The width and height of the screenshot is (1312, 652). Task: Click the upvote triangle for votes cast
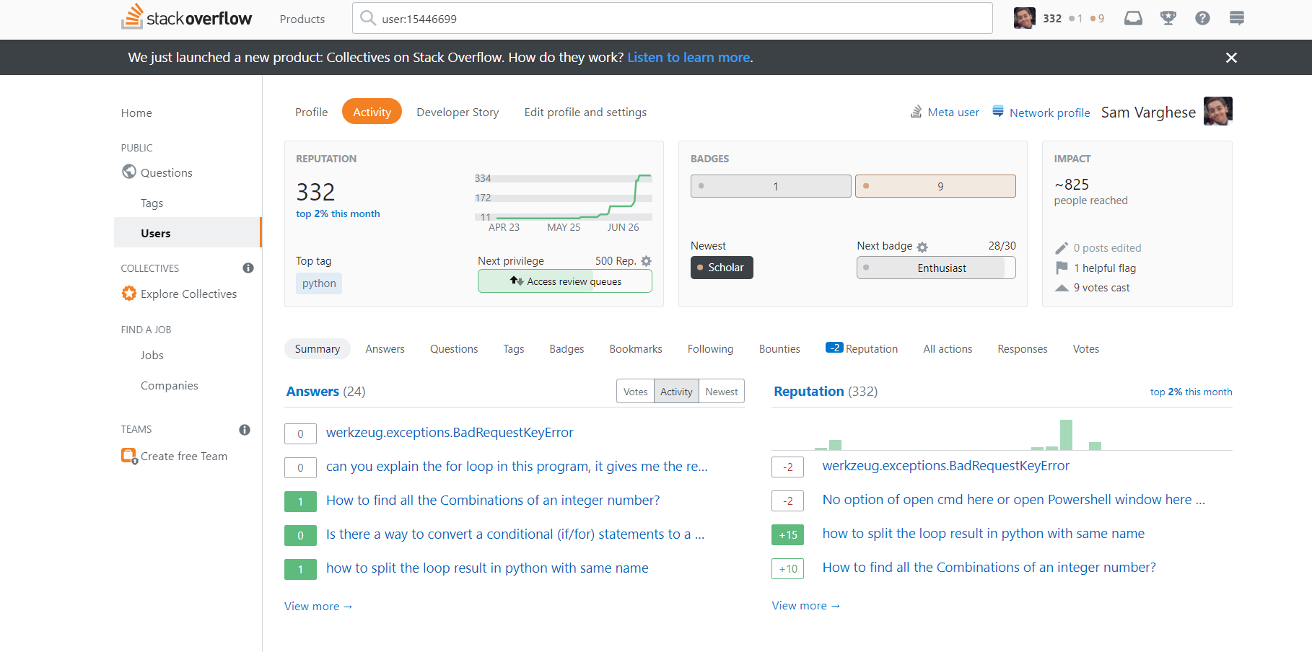[x=1062, y=288]
